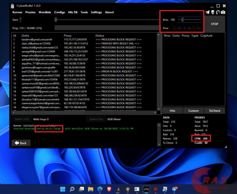Screen dimensions: 237x194
Task: Click the Capture column header in hits panel
Action: (x=206, y=36)
